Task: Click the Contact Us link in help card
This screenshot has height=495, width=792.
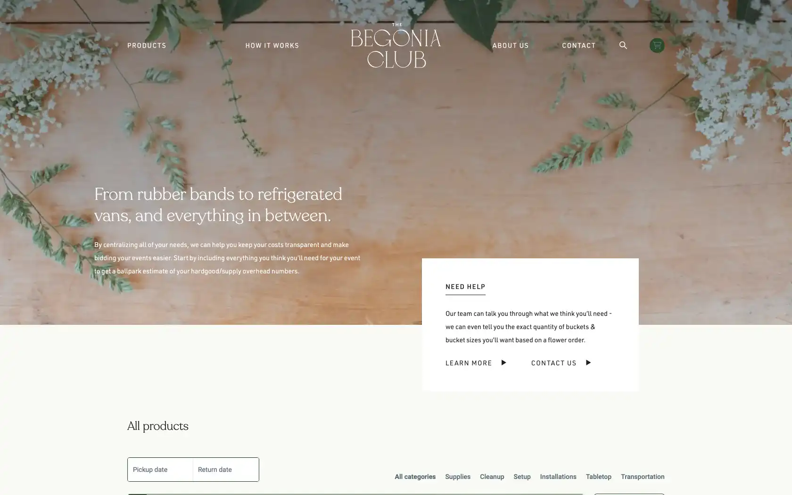Action: [x=554, y=363]
